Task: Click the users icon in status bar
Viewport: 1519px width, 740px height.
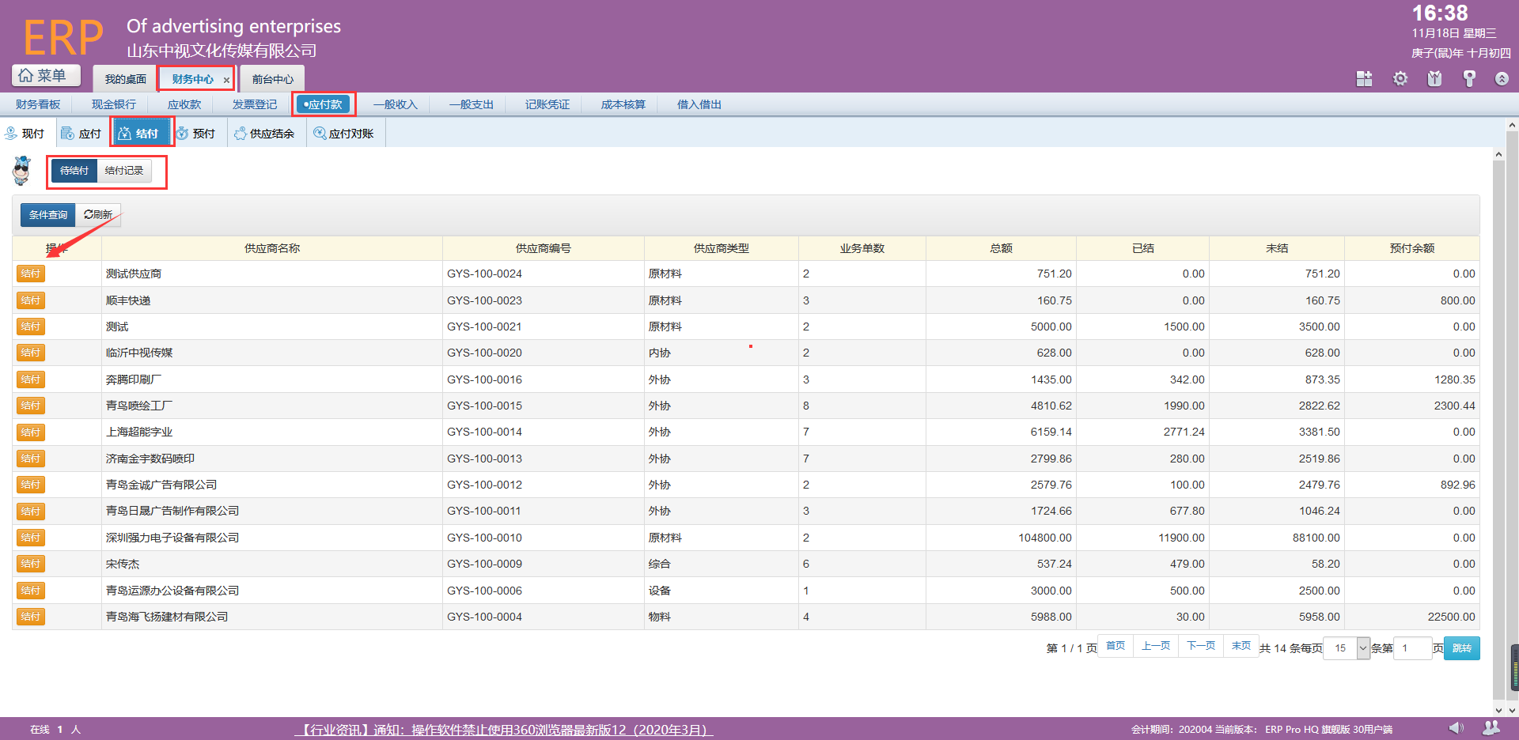Action: (x=1491, y=728)
